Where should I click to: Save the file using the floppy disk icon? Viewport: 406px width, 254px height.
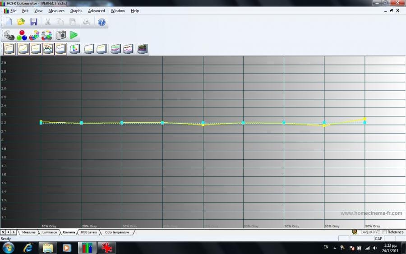coord(33,22)
